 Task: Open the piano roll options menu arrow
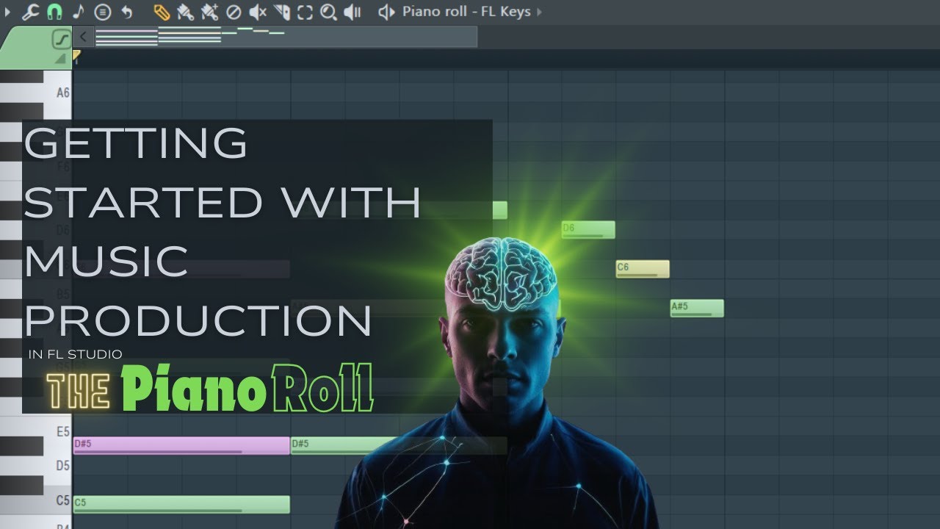(8, 12)
